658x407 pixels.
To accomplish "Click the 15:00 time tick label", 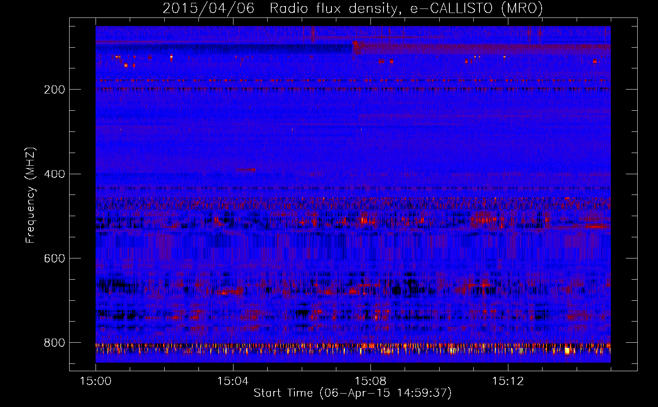I will coord(96,381).
